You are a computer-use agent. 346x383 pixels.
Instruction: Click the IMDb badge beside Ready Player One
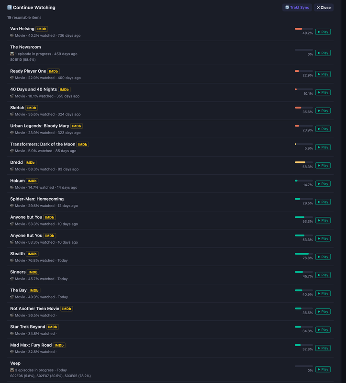coord(53,71)
